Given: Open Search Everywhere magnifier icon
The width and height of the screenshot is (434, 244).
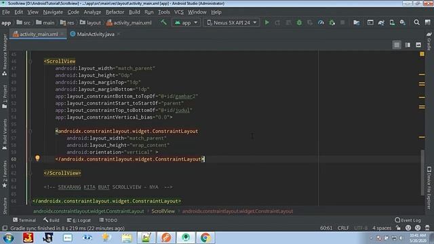Looking at the screenshot, I should point(416,22).
